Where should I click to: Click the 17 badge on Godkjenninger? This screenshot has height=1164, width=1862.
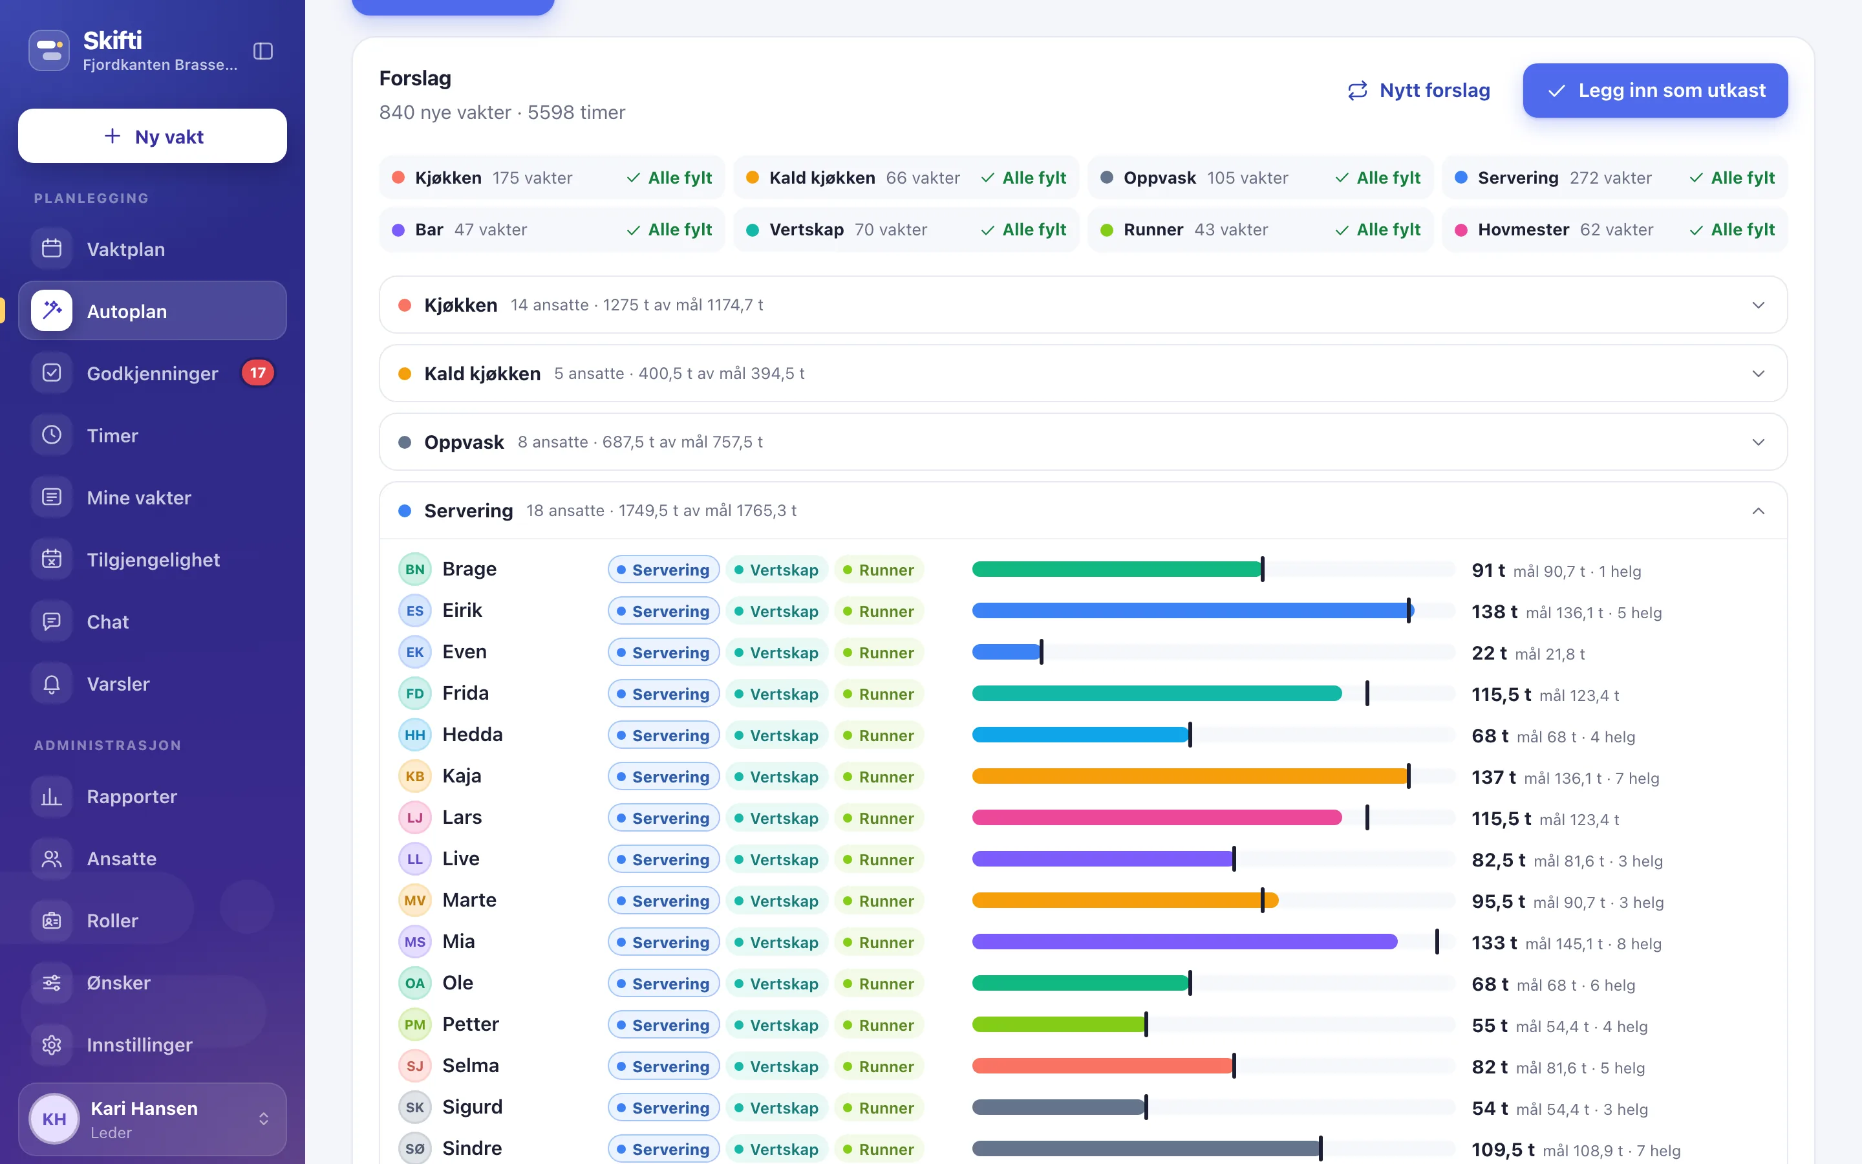pos(258,372)
